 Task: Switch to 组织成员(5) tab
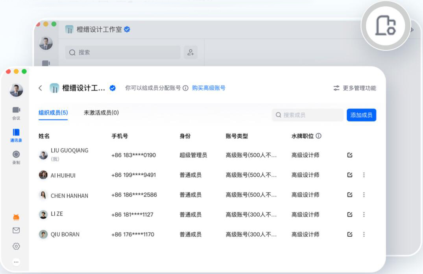click(x=53, y=113)
